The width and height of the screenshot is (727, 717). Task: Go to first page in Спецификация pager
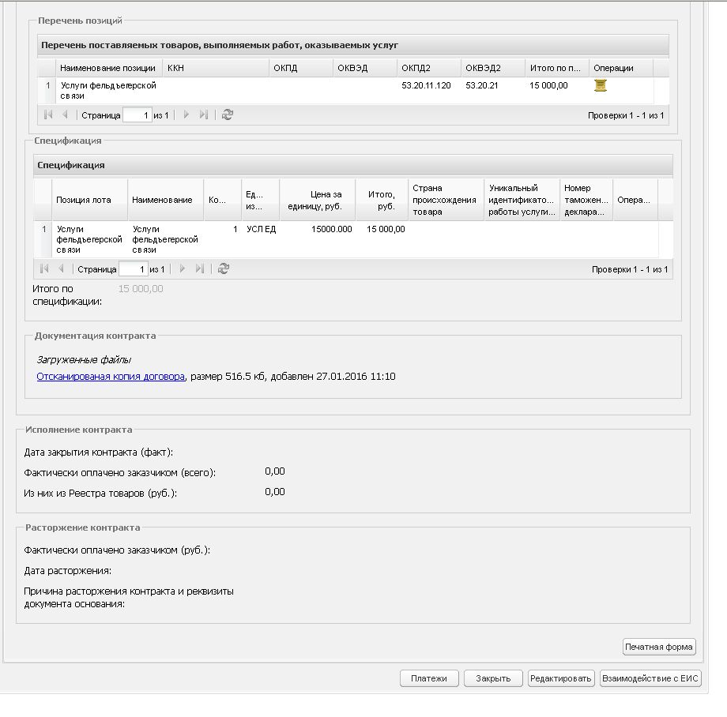click(x=44, y=268)
